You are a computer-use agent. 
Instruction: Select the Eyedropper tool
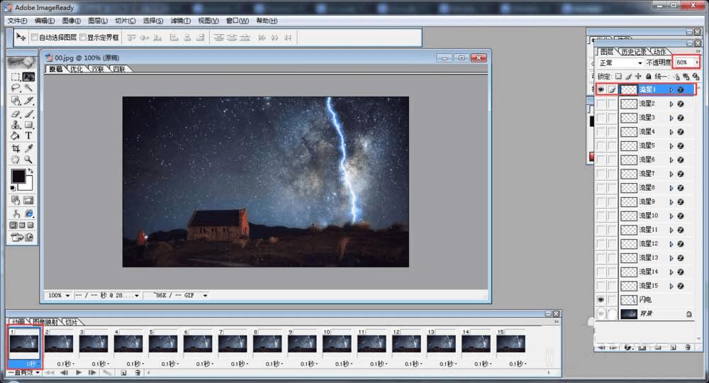[29, 149]
